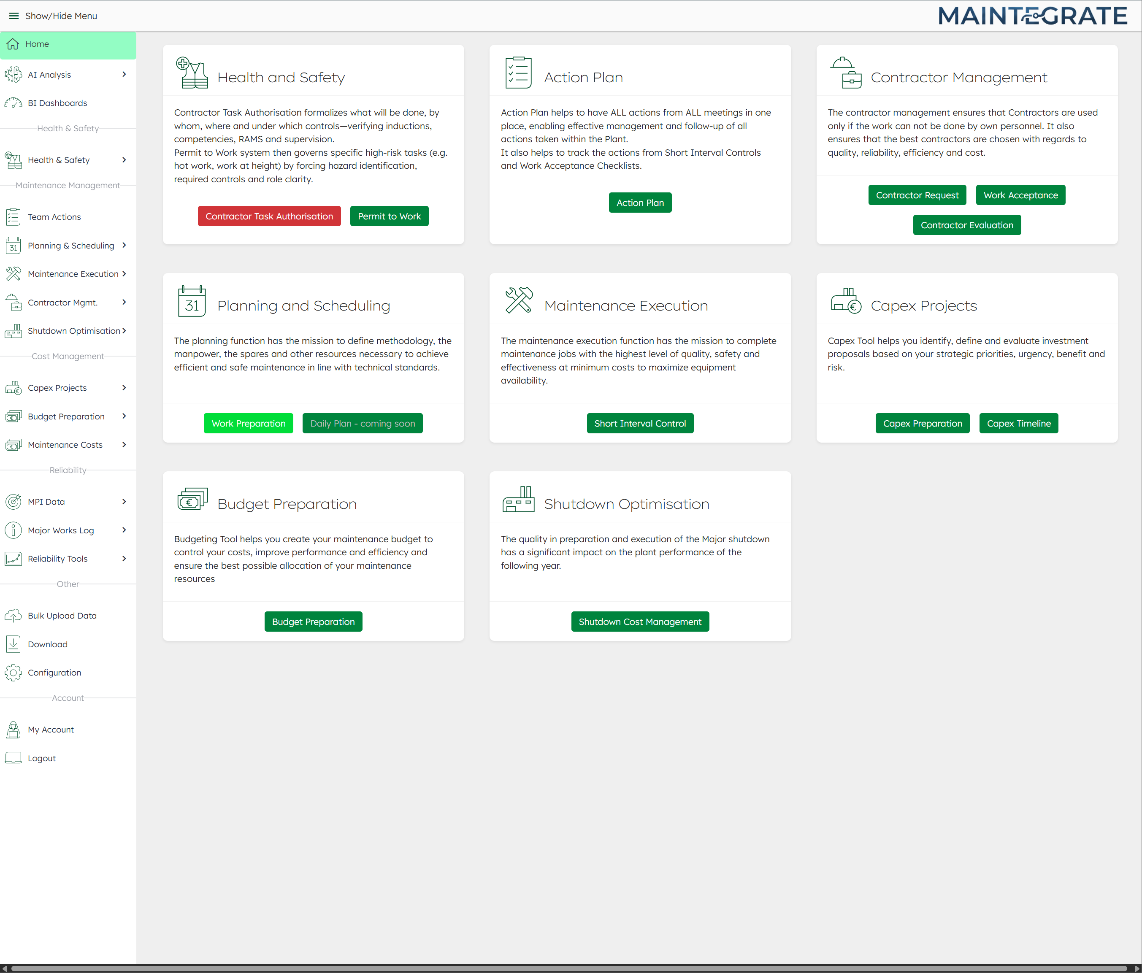Open the AI Analysis brain icon
This screenshot has width=1142, height=973.
tap(13, 74)
